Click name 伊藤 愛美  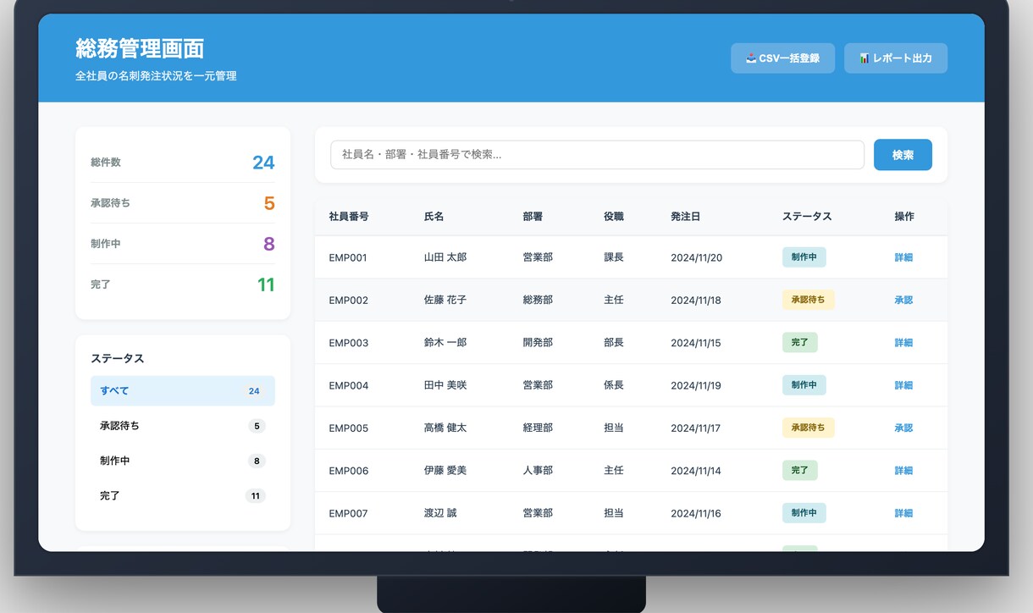[x=445, y=471]
